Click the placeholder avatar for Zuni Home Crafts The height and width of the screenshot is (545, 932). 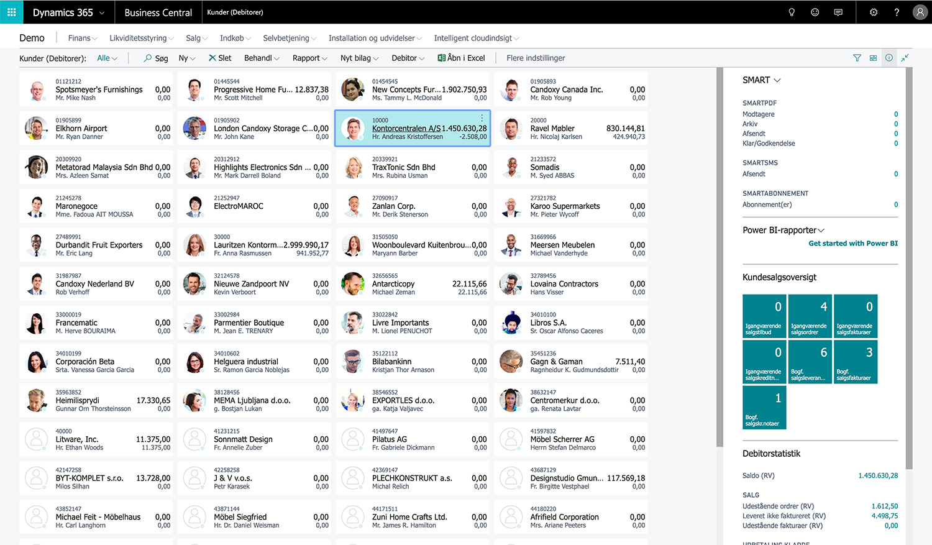[353, 517]
